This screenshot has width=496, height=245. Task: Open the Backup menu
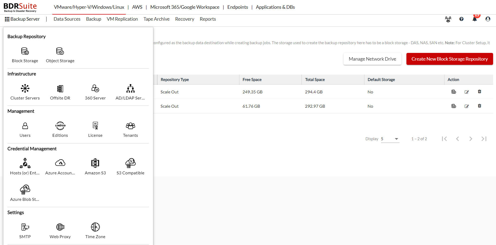point(94,19)
